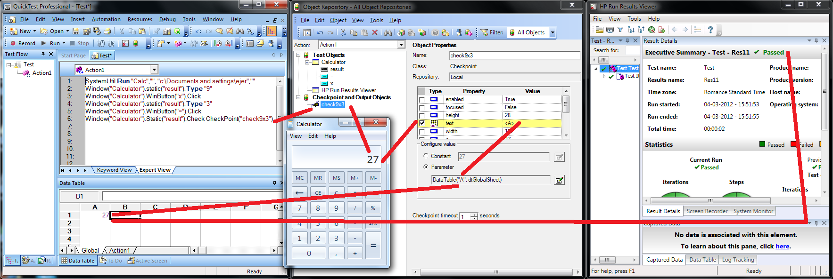Click the Run button in QuickTest
Screen dimensions: 833x279
pos(51,43)
